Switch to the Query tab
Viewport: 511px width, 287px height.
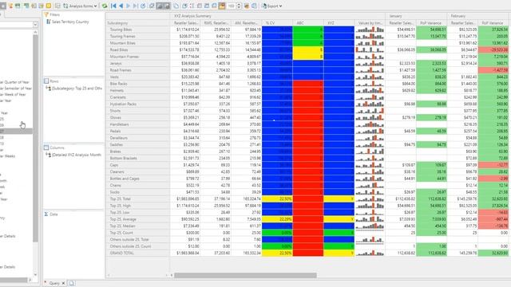click(54, 284)
